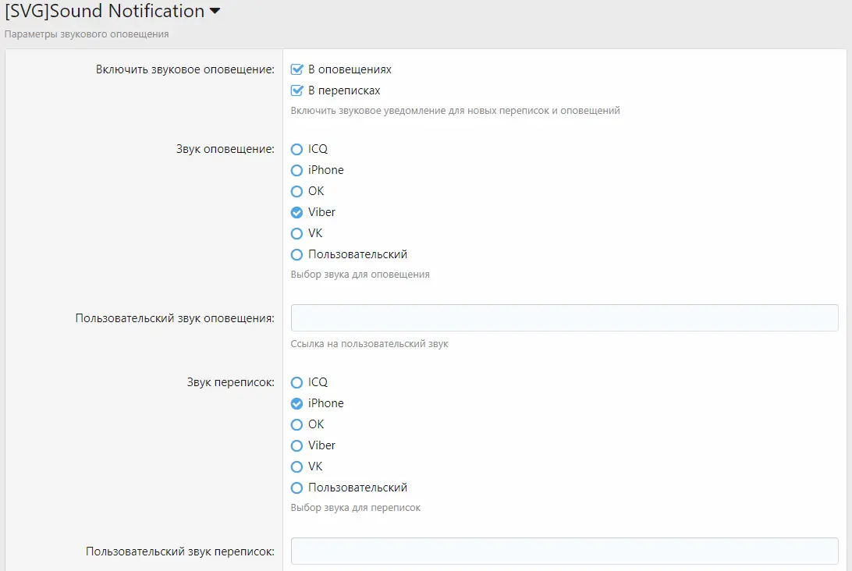Click the "Включить звуковое оповещение" label
The image size is (852, 571).
(185, 69)
